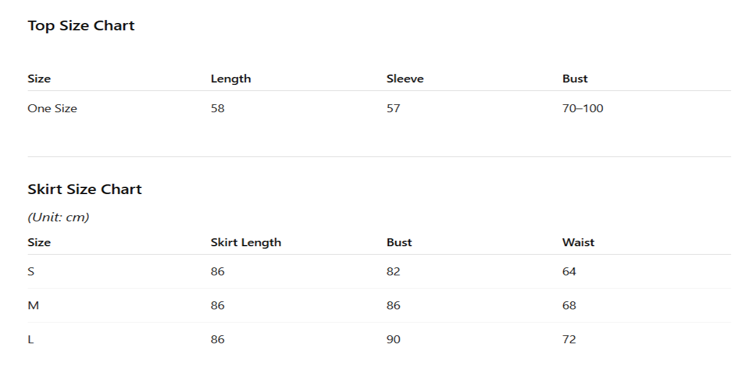Click the waist value 64 for size S
This screenshot has width=756, height=379.
569,272
